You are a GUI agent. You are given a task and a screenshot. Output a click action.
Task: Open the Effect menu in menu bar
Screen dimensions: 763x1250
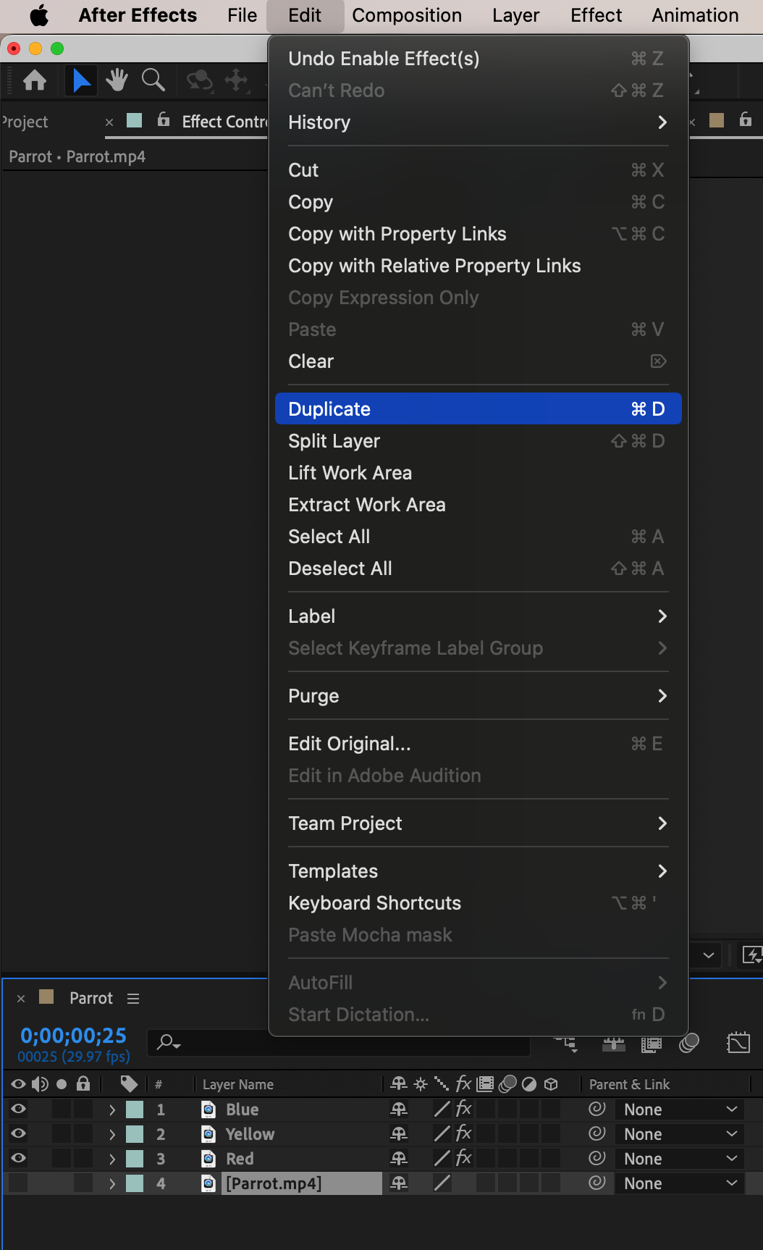click(596, 15)
